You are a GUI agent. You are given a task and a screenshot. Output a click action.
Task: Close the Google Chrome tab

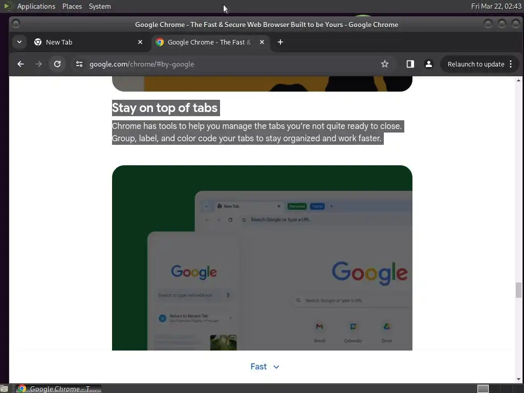261,42
